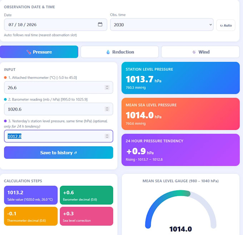Click the 1013.2 Table value step card
Viewport: 243px width, 235px height.
point(31,195)
